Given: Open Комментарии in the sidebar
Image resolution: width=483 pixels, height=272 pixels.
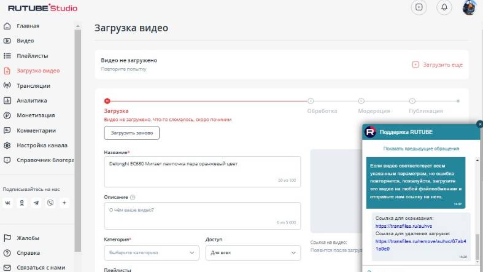Looking at the screenshot, I should tap(37, 130).
